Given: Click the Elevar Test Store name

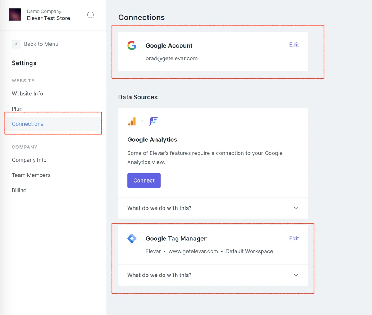Looking at the screenshot, I should (48, 18).
